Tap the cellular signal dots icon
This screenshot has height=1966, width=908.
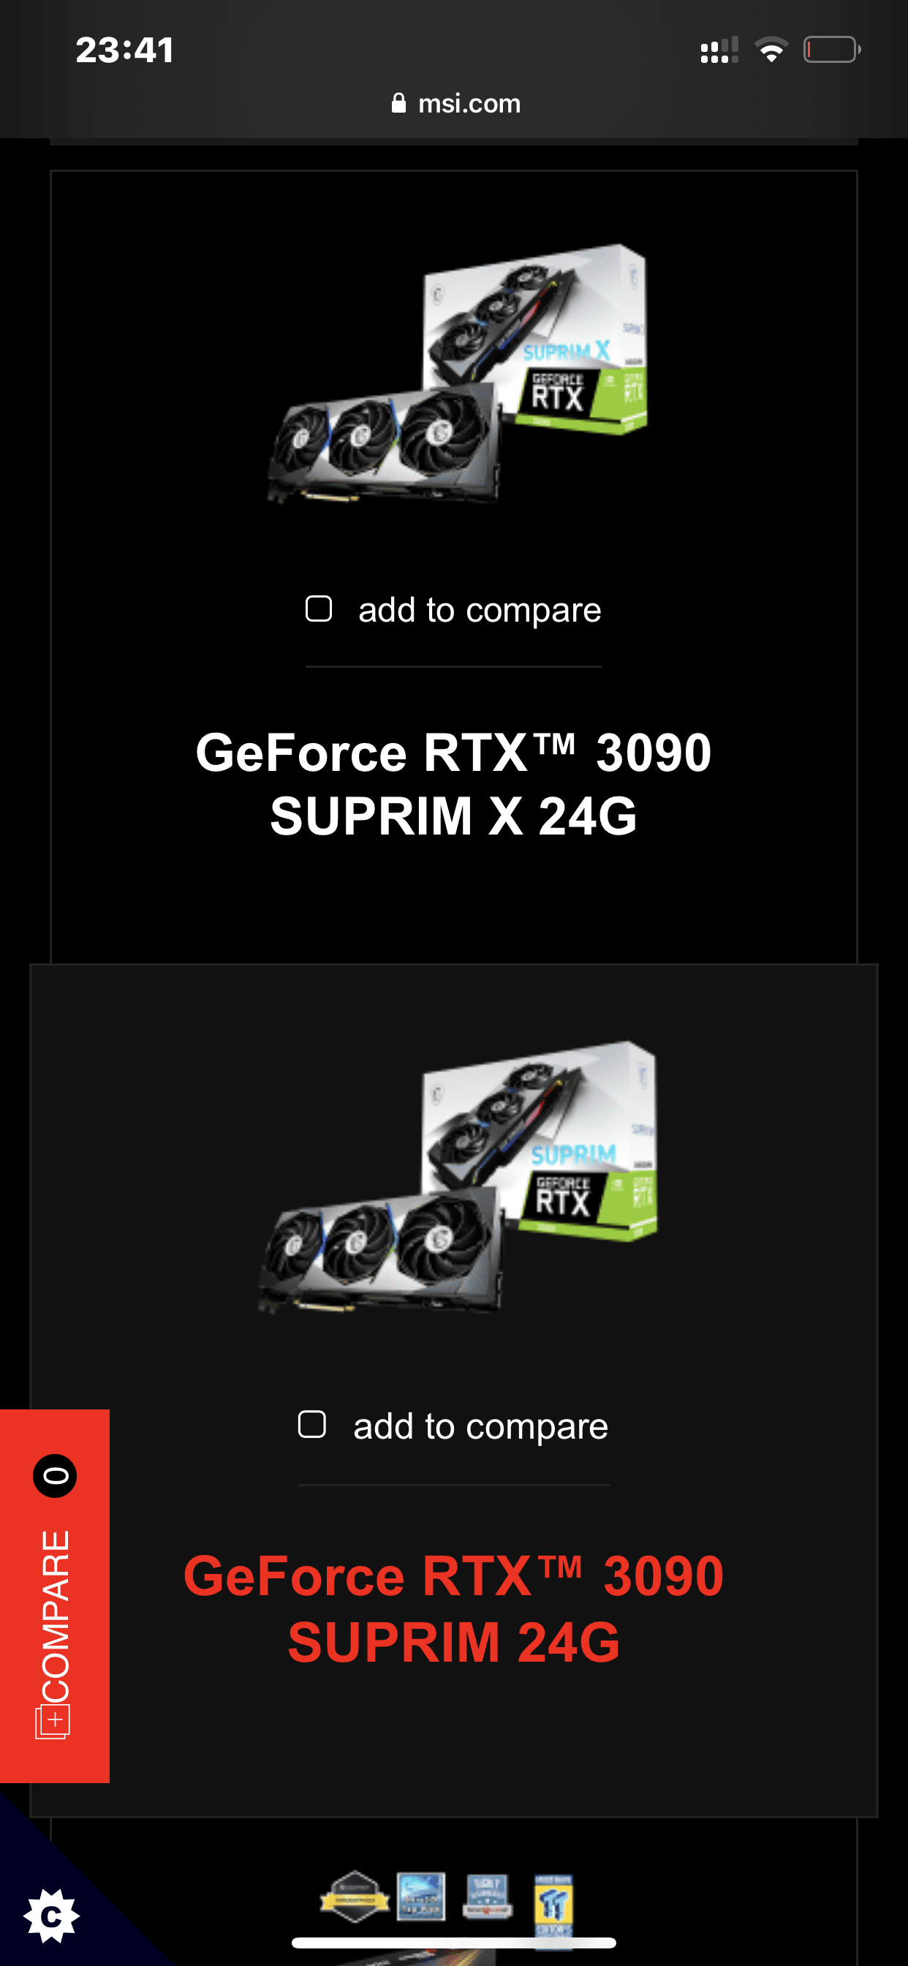(x=719, y=50)
